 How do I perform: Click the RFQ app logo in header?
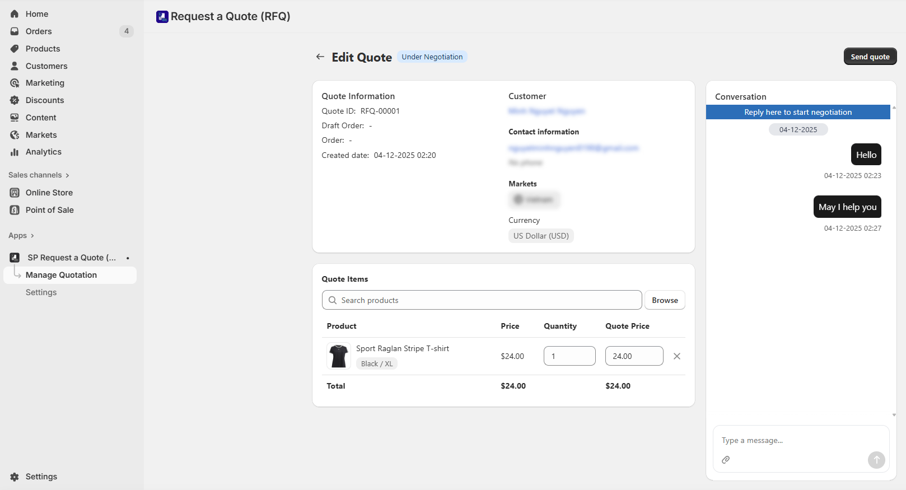[162, 17]
